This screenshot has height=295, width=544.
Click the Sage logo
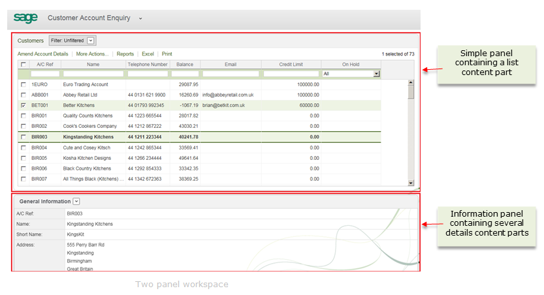25,18
